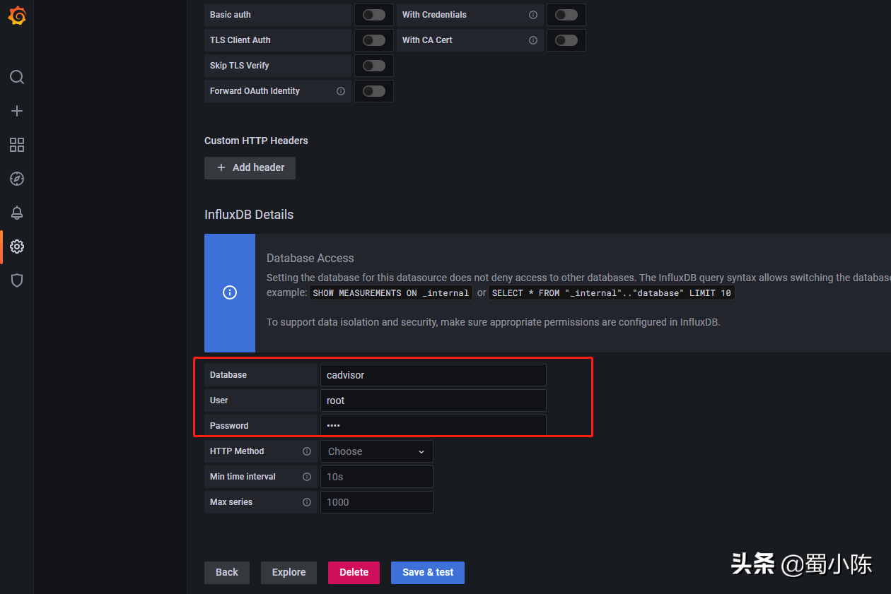This screenshot has height=594, width=891.
Task: Click the Save & test button
Action: pos(428,572)
